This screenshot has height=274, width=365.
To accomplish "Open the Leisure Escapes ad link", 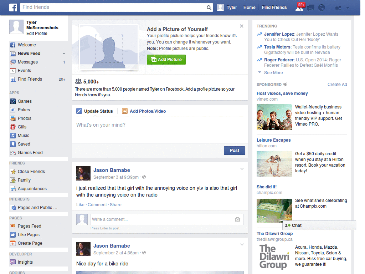I will click(273, 140).
